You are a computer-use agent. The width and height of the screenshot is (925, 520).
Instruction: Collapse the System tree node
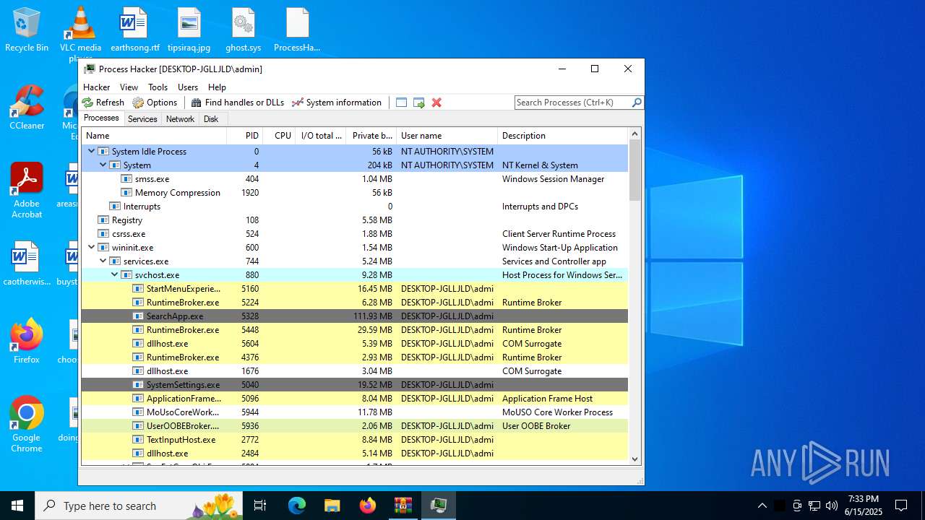(103, 165)
